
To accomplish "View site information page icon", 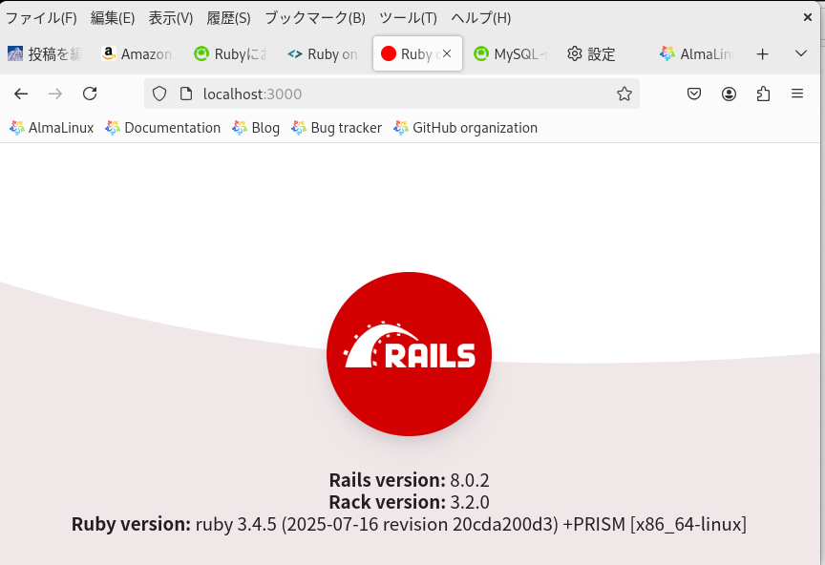I will (x=186, y=94).
